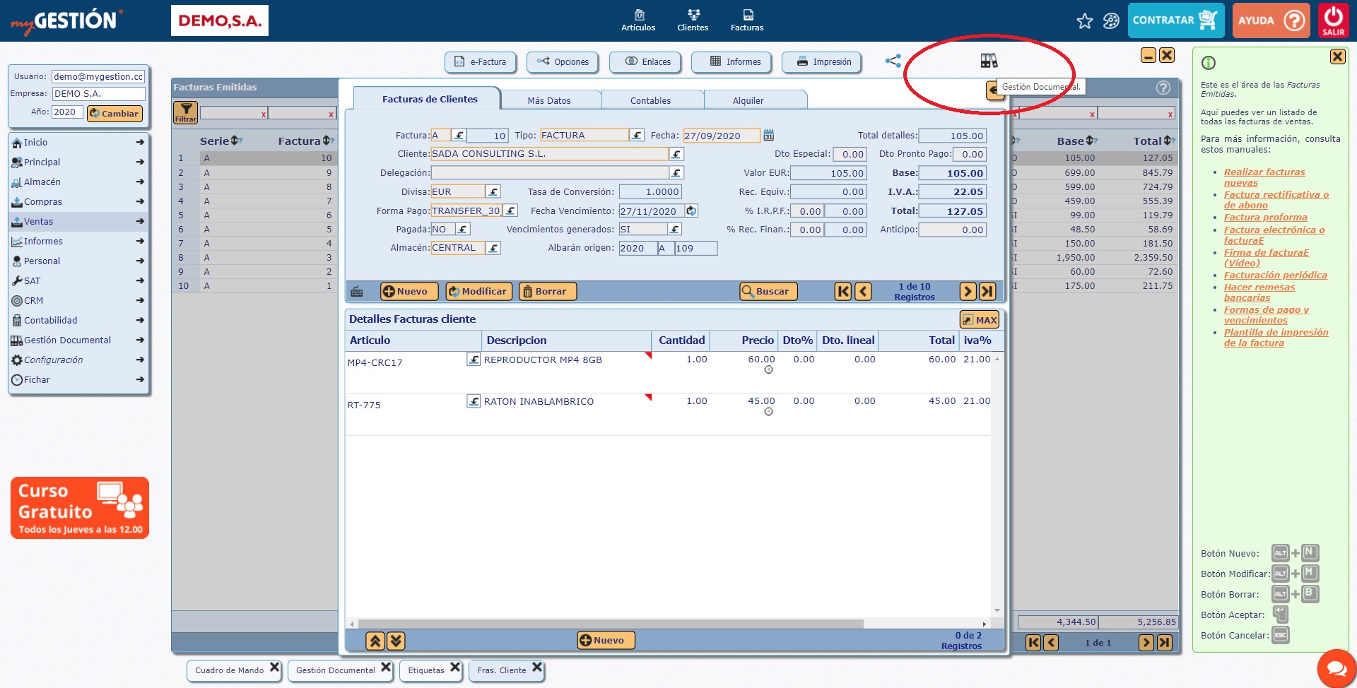
Task: Open the Factura proforma manual link
Action: 1265,218
